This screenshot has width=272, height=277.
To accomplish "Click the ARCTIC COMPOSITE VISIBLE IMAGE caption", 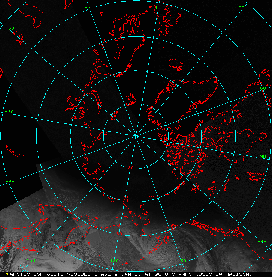I will tap(60, 274).
